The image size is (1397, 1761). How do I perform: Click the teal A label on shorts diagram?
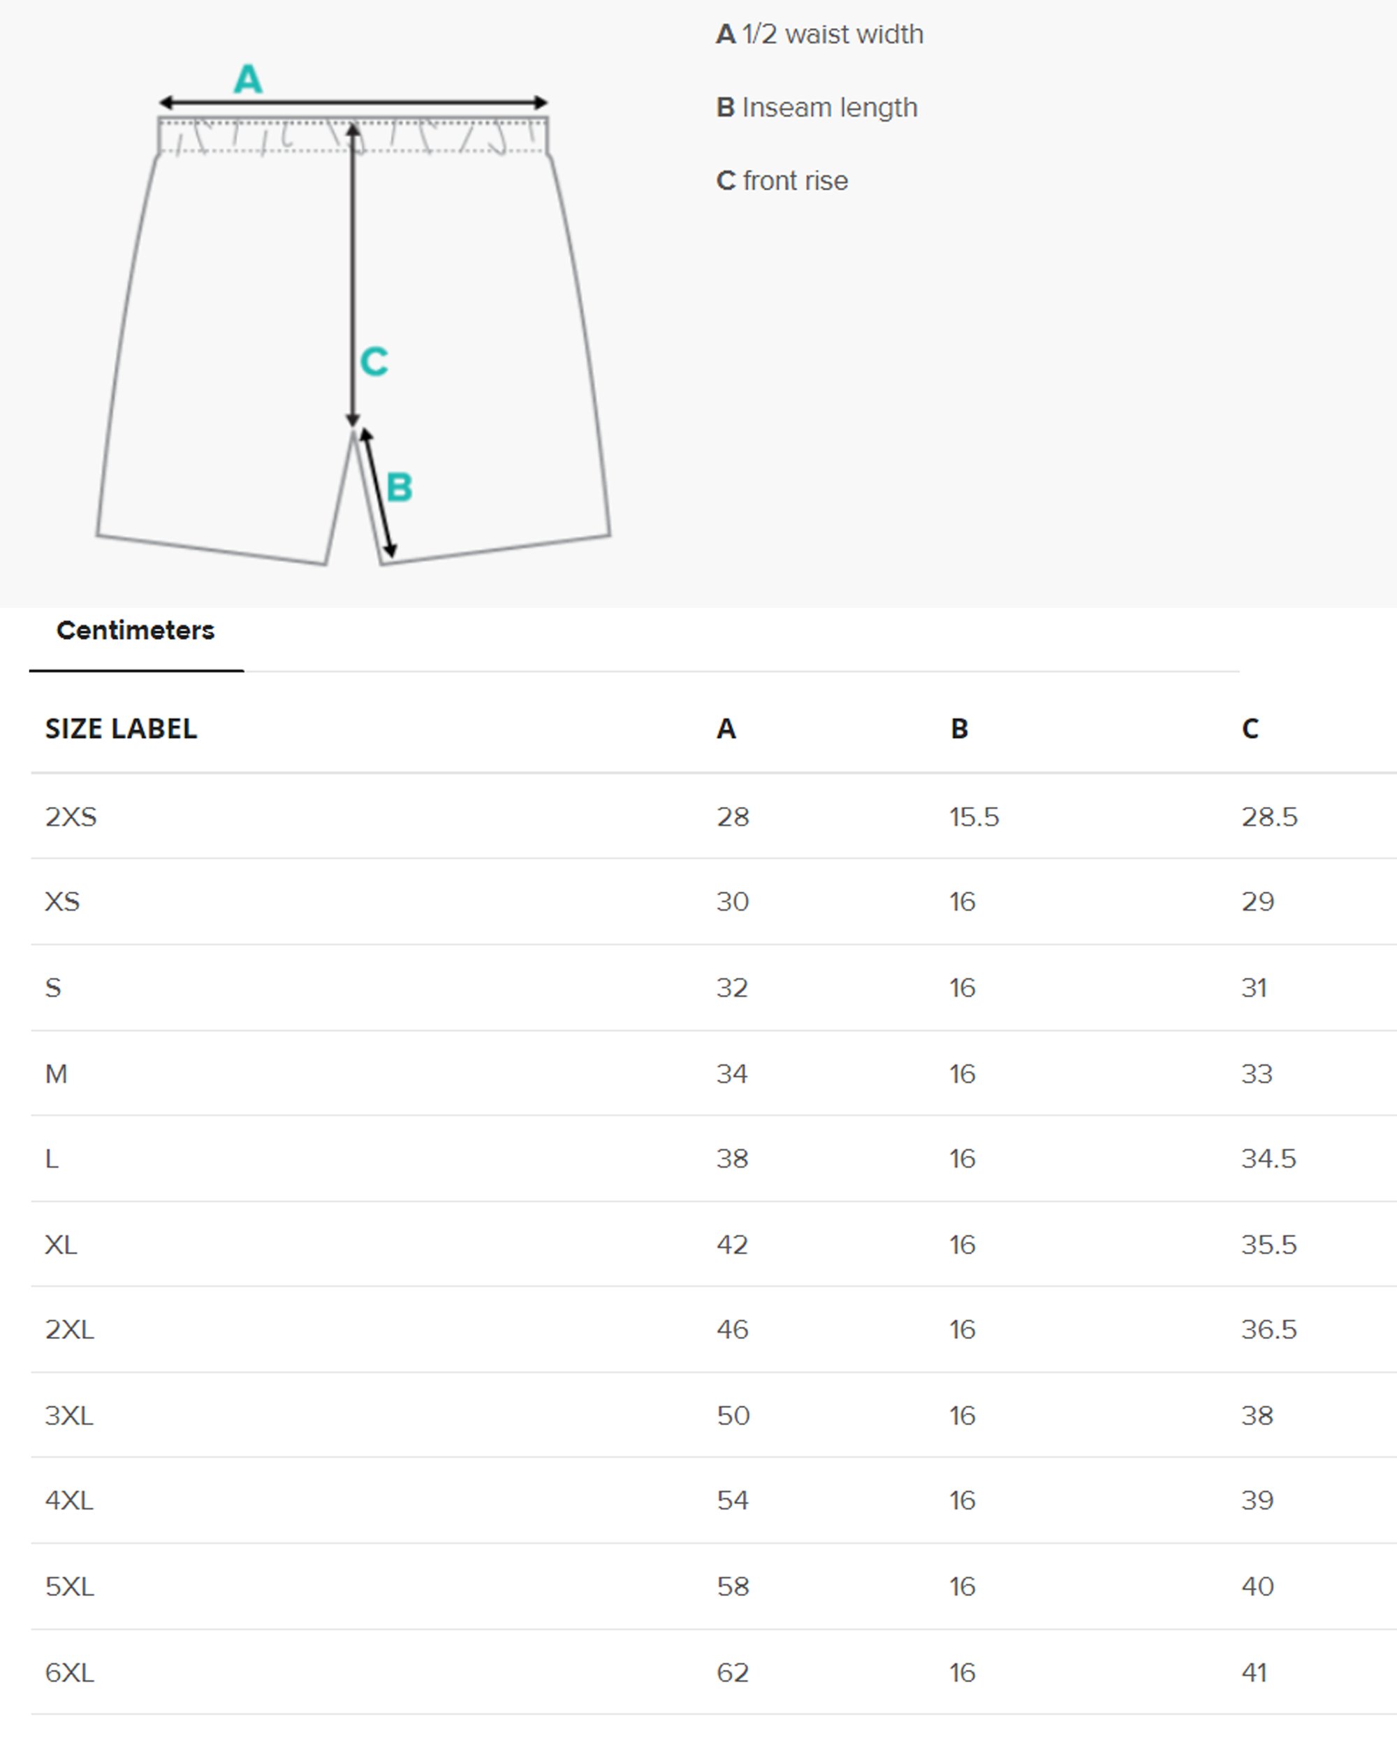click(x=248, y=79)
